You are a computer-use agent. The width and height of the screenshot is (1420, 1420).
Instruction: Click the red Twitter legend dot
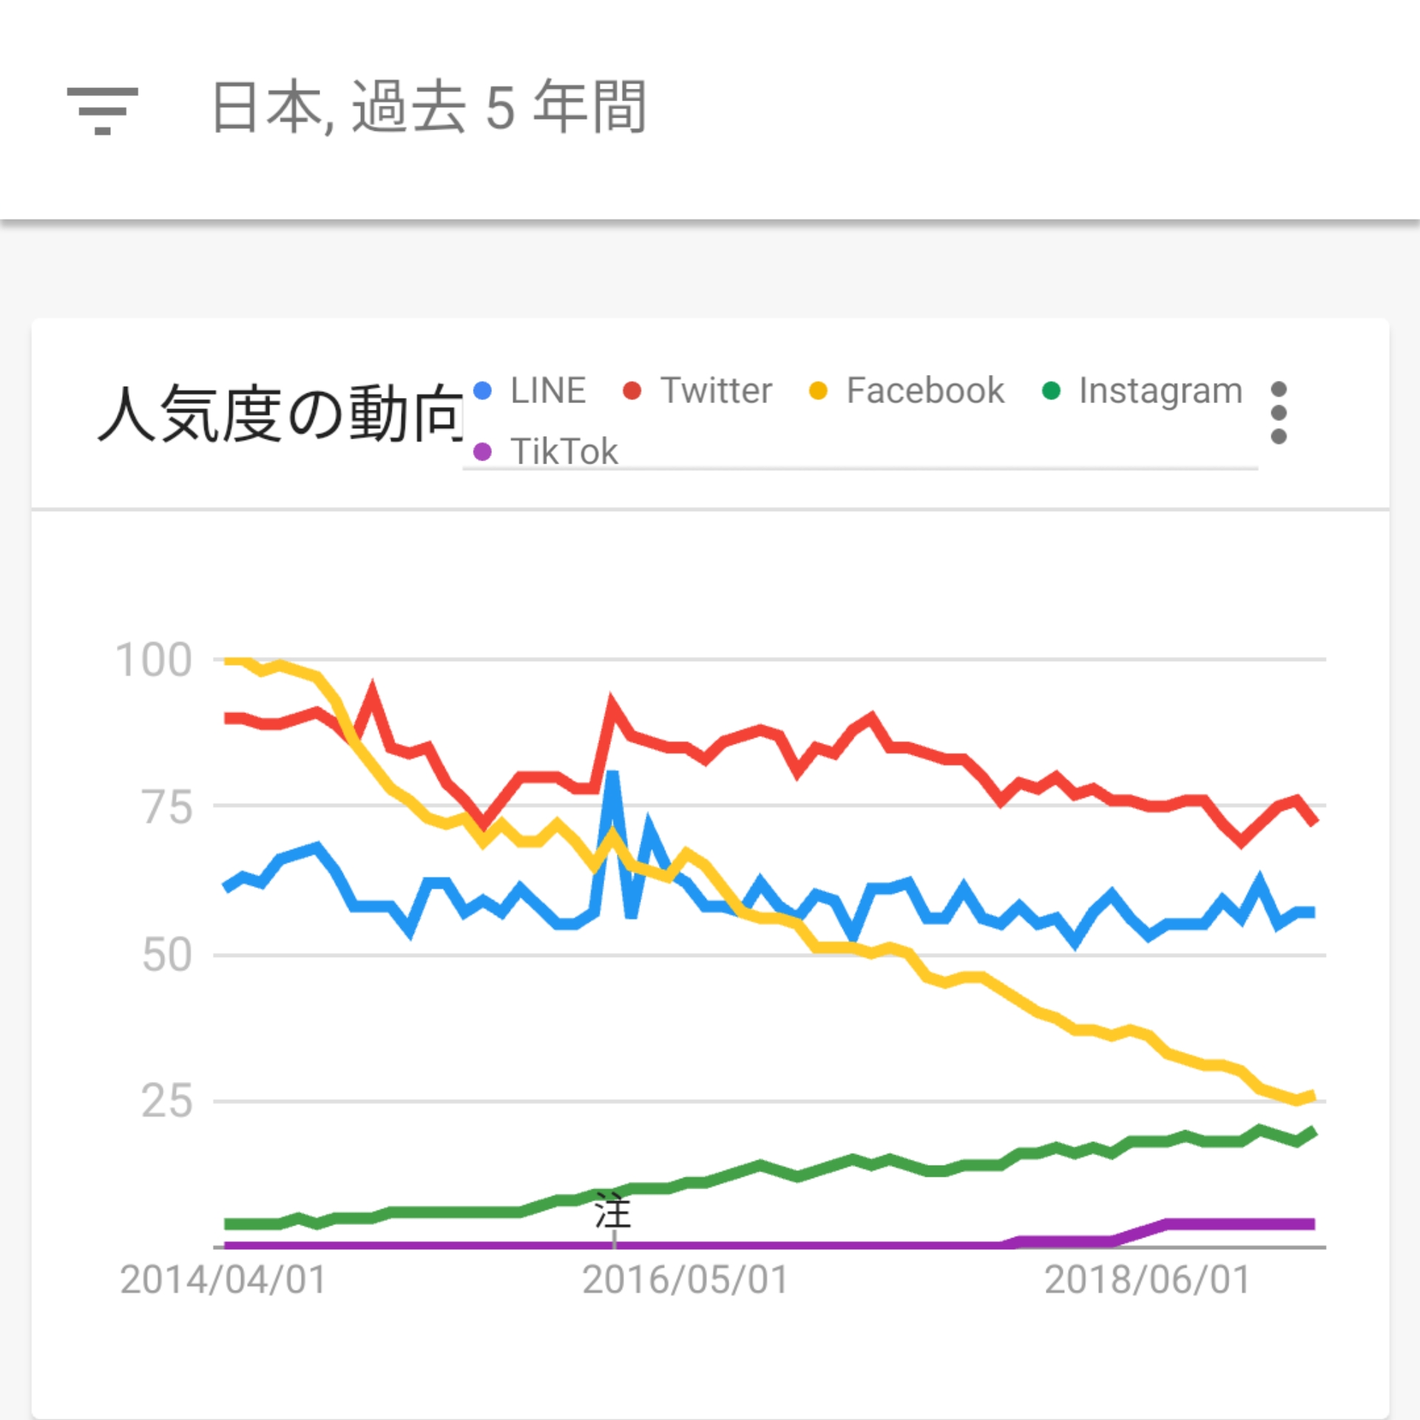[632, 390]
